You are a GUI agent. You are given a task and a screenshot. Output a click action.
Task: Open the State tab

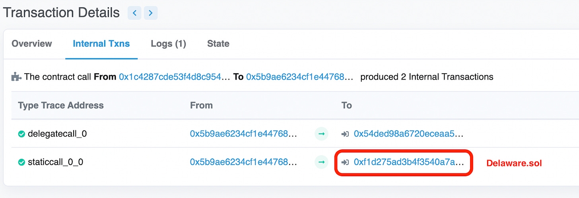pyautogui.click(x=218, y=44)
